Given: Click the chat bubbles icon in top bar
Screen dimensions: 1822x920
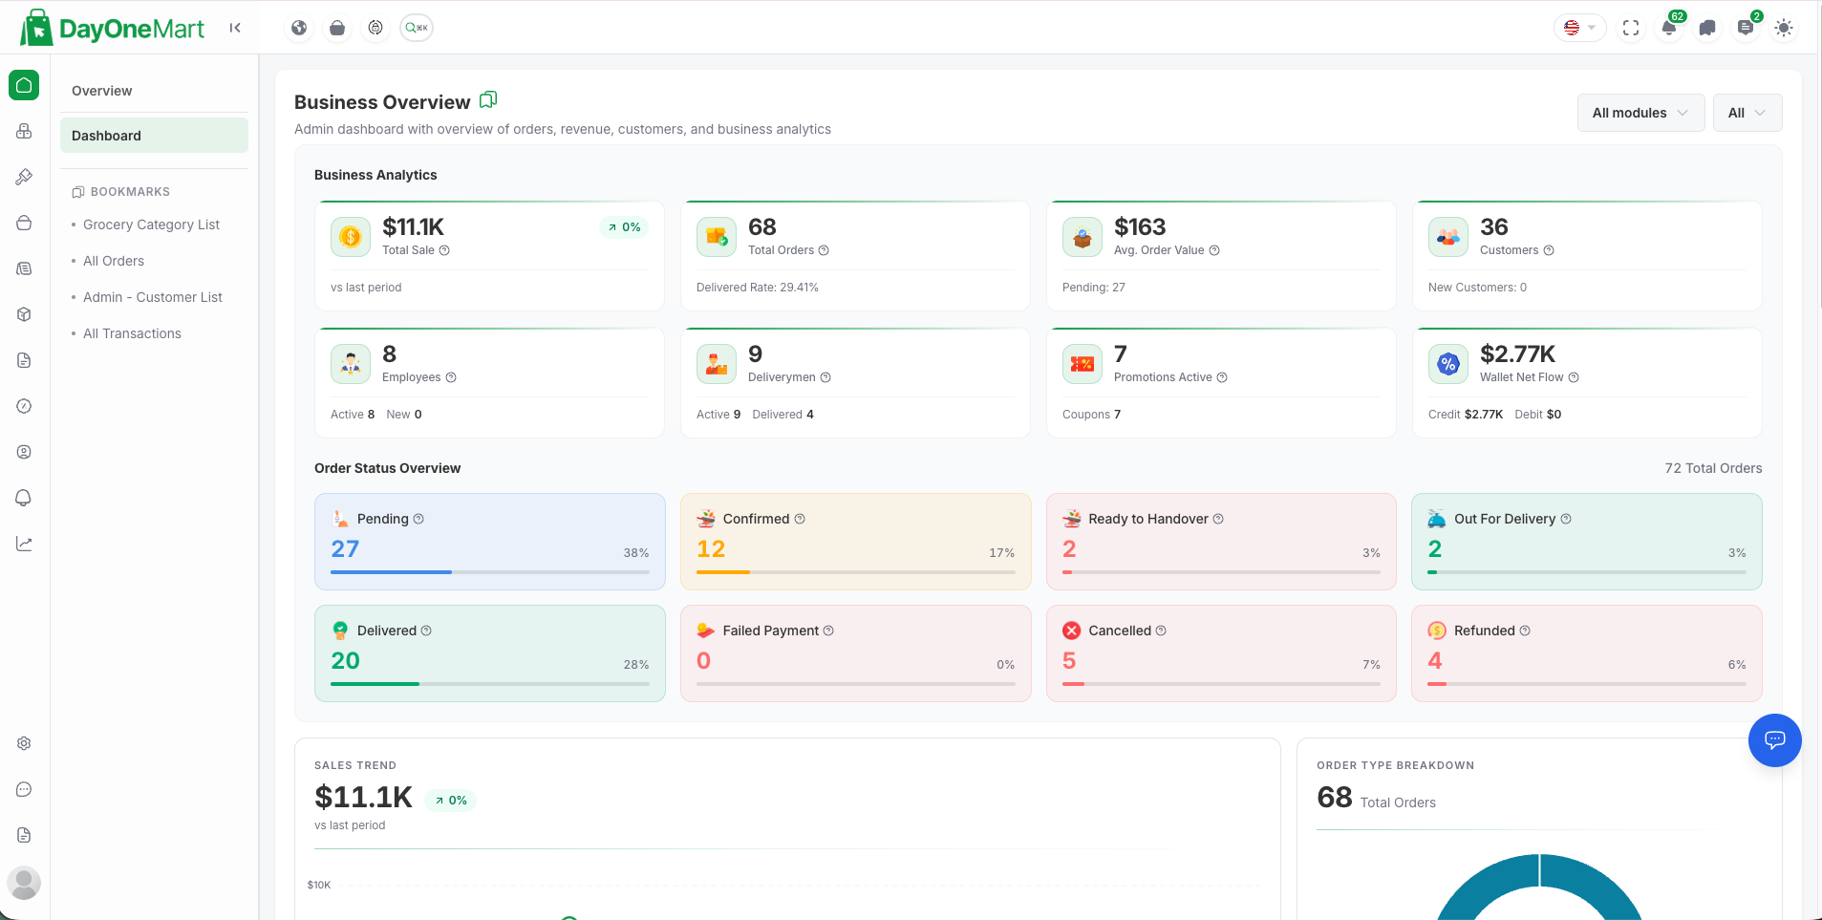Looking at the screenshot, I should 1707,28.
